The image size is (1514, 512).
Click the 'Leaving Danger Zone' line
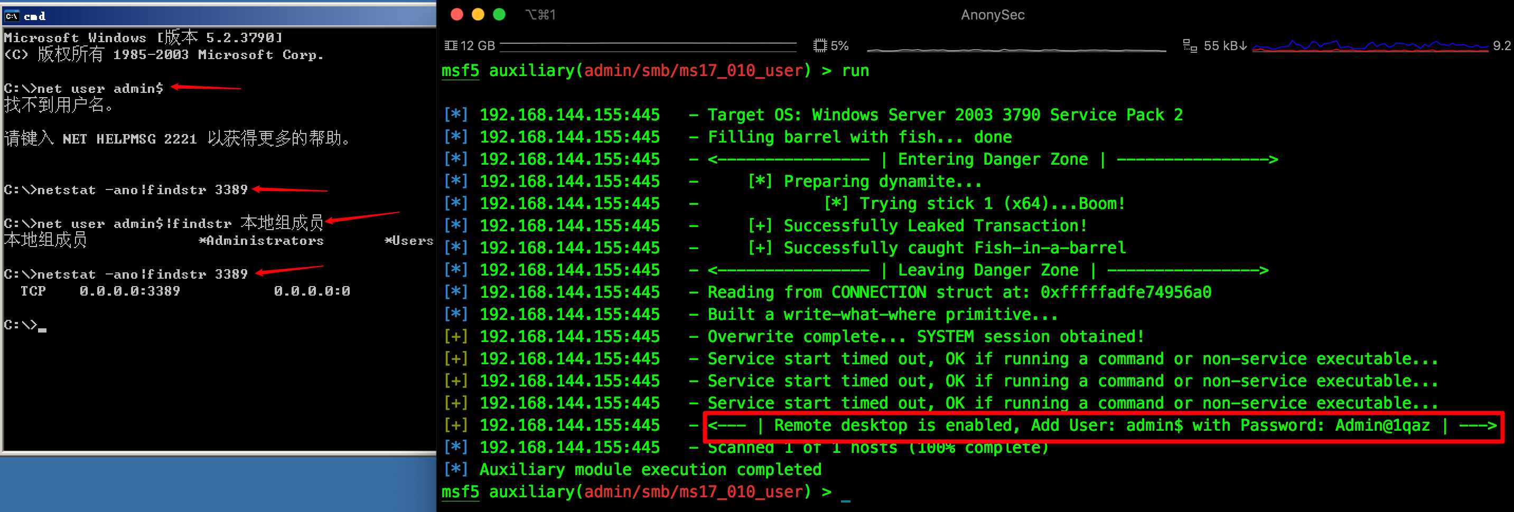pos(988,270)
